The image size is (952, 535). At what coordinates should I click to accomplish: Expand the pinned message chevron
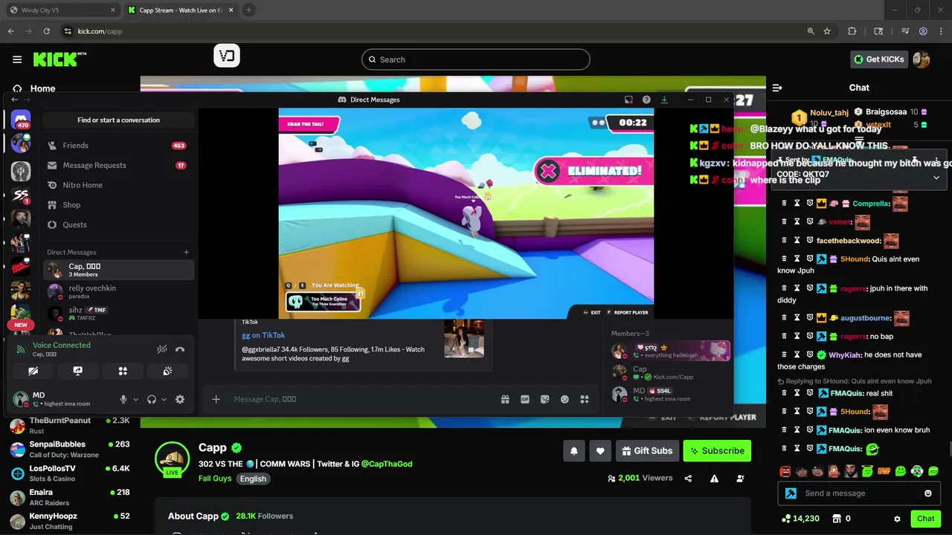[x=936, y=178]
